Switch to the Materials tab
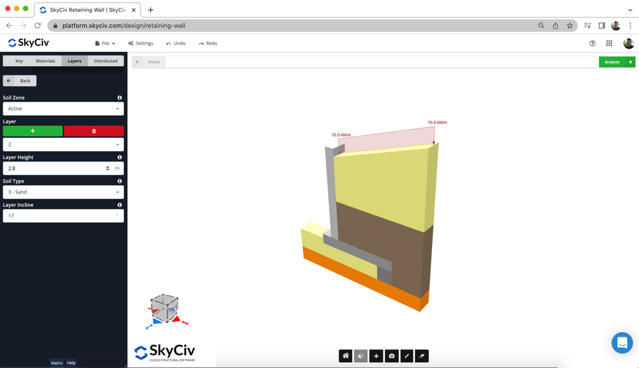 (x=45, y=61)
